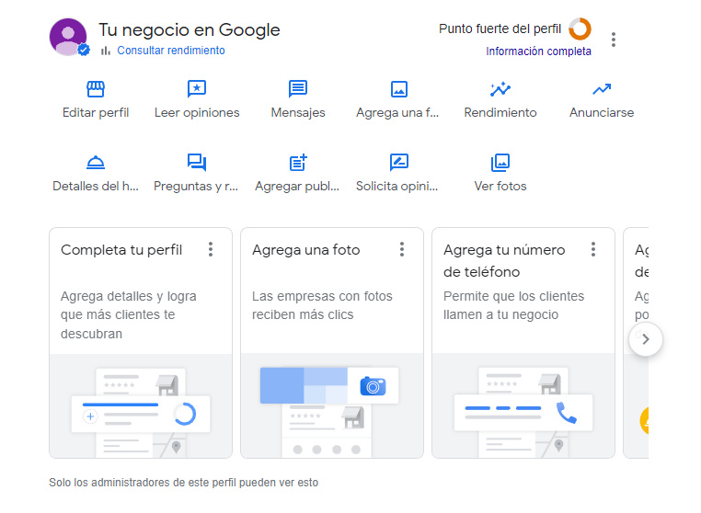Open the Consultar rendimiento link
The height and width of the screenshot is (513, 701).
coord(171,51)
